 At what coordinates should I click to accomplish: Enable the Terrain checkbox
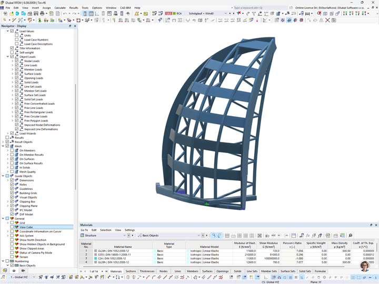(x=12, y=257)
